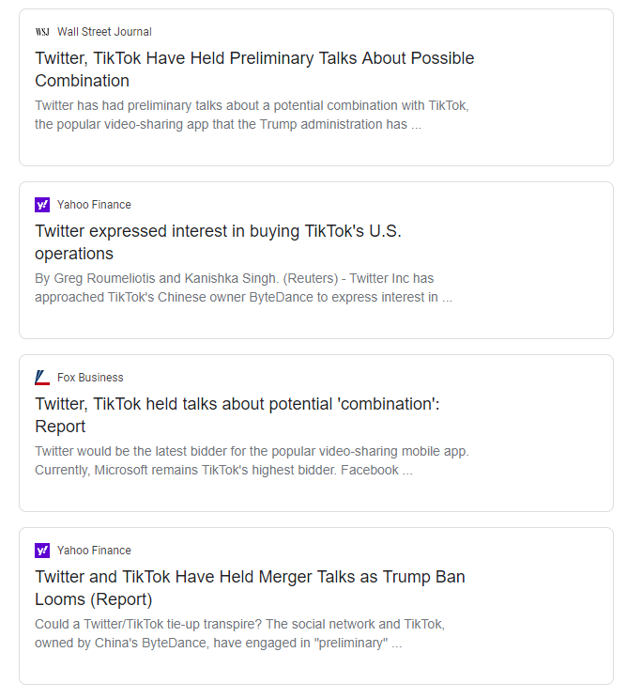
Task: Open 'Twitter, TikTok held talks about potential' headline
Action: tap(237, 415)
